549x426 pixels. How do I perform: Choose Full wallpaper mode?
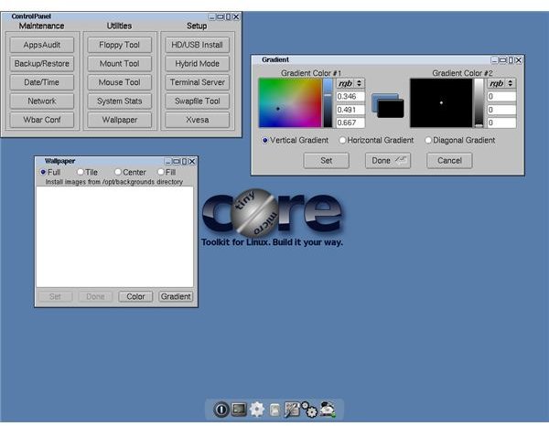50,172
